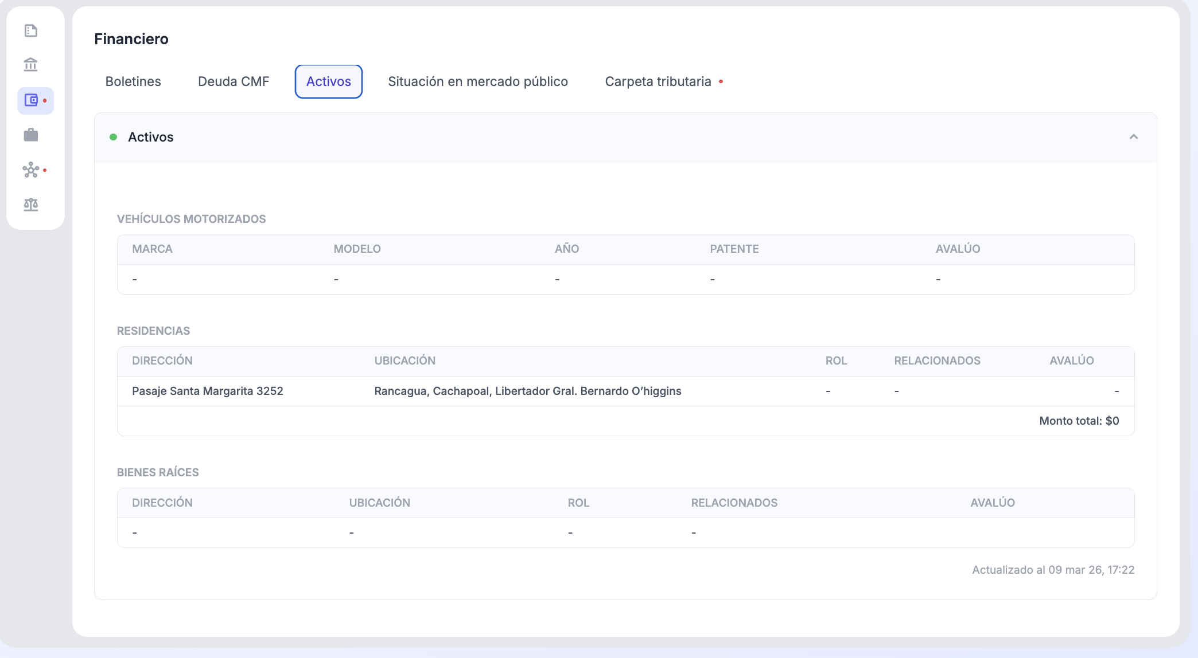
Task: Go to Situación en mercado público tab
Action: coord(477,81)
